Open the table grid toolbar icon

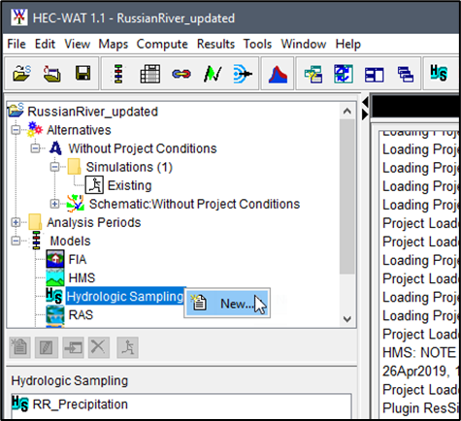pos(150,74)
